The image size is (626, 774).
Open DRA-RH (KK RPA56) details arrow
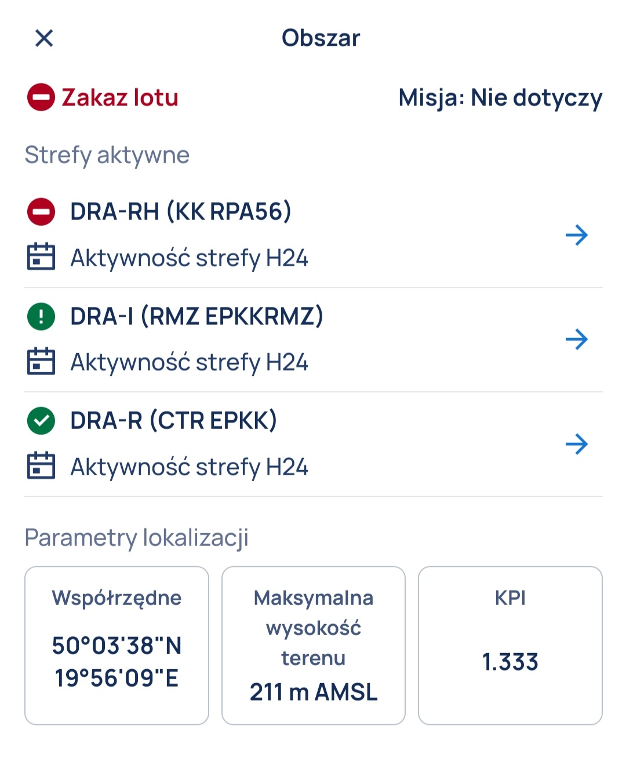[577, 235]
